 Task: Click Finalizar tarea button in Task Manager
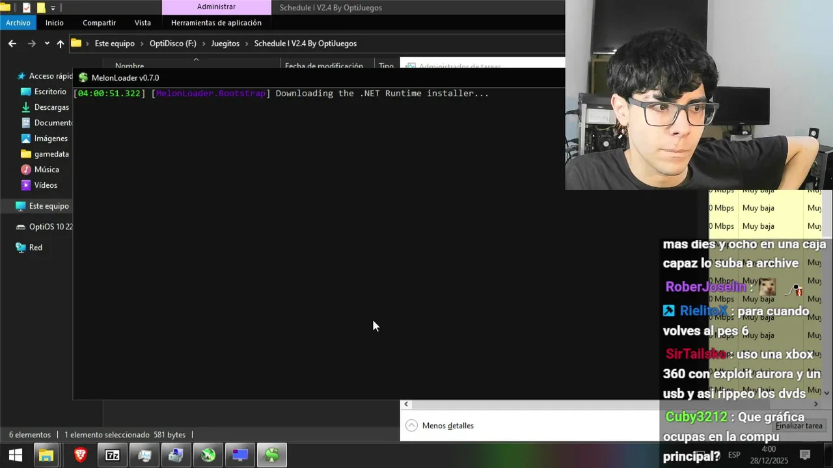[799, 426]
